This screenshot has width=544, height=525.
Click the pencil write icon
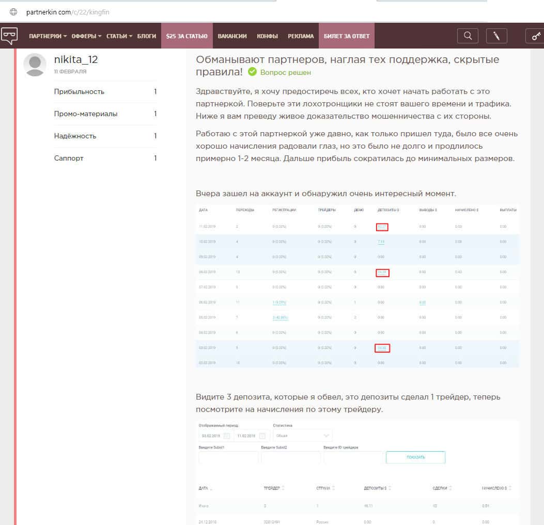[496, 36]
